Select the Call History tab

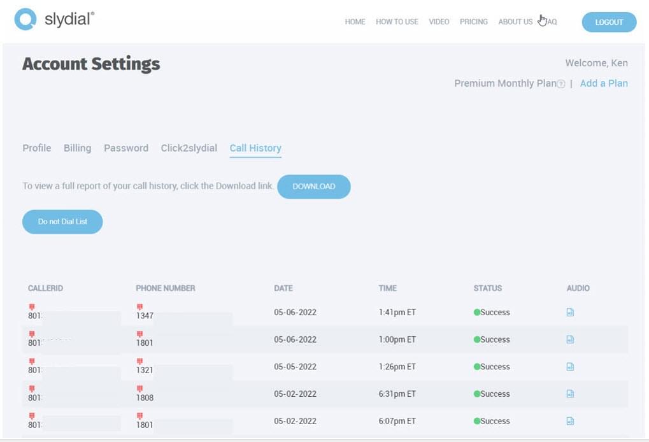coord(255,148)
